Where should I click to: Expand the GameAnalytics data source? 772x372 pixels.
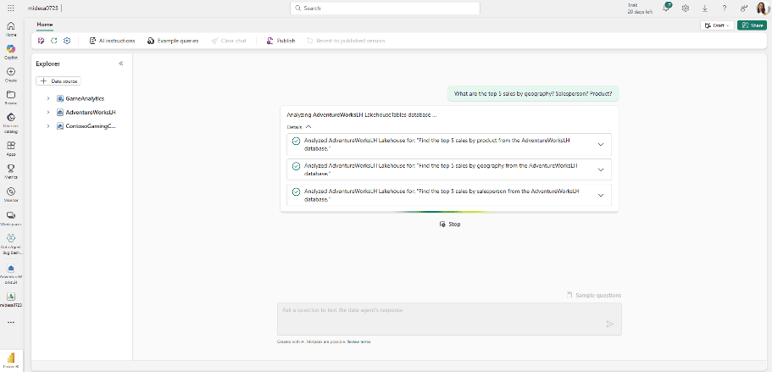48,98
